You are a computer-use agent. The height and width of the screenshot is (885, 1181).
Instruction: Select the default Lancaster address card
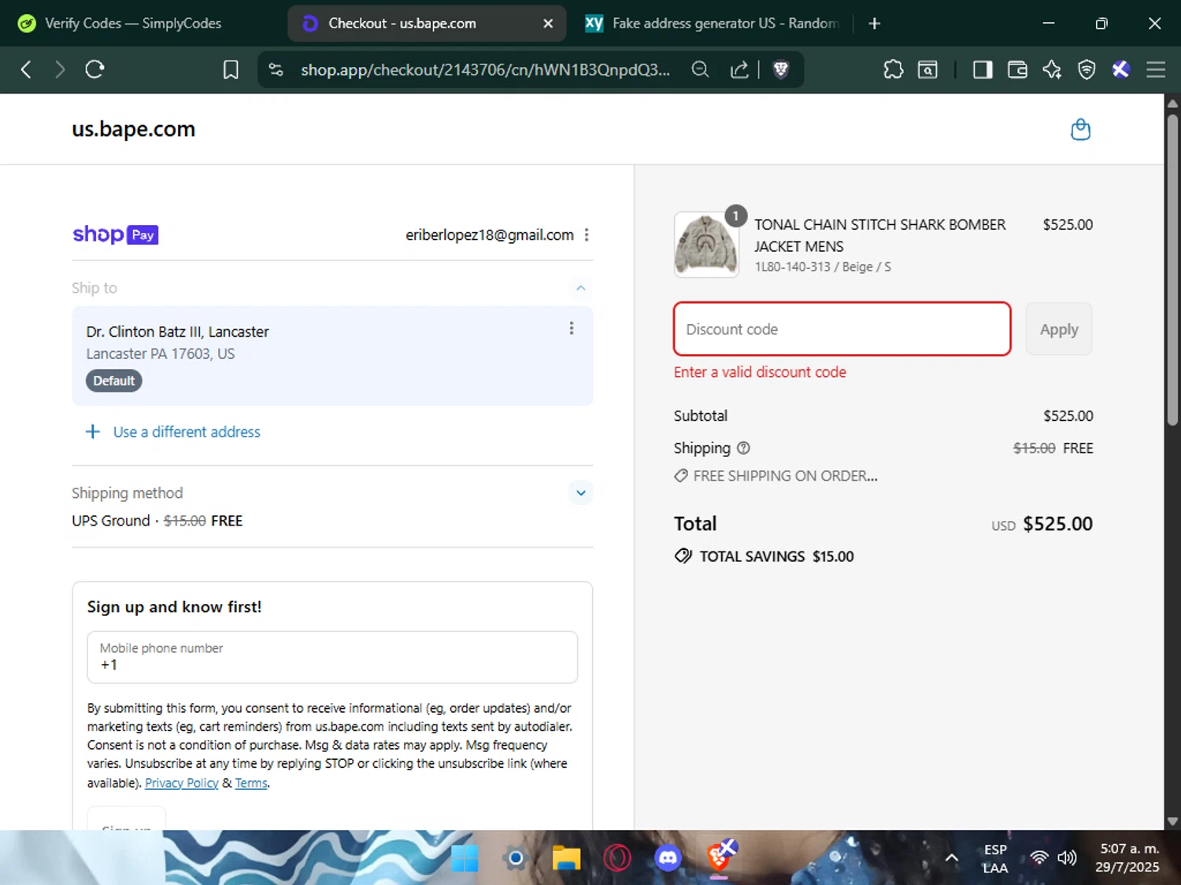click(332, 356)
